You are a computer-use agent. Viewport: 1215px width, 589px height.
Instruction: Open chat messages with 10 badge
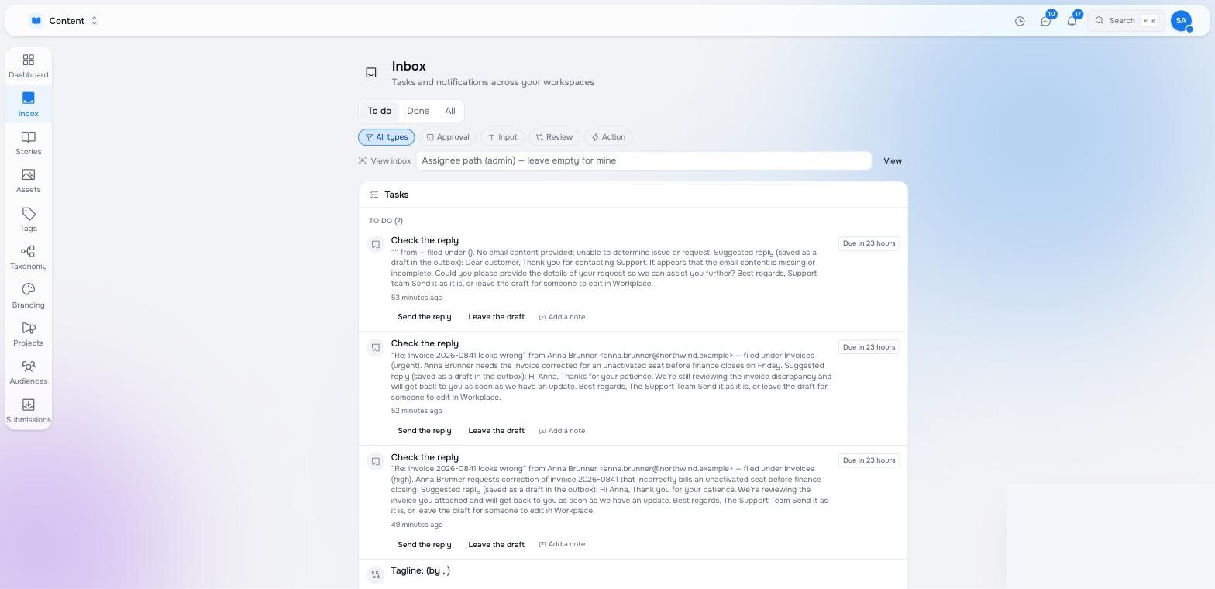1046,21
